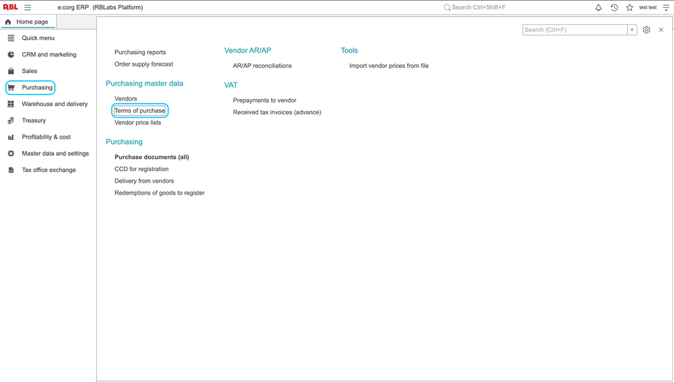Screen dimensions: 674x382
Task: Open Master data and settings section
Action: (x=55, y=153)
